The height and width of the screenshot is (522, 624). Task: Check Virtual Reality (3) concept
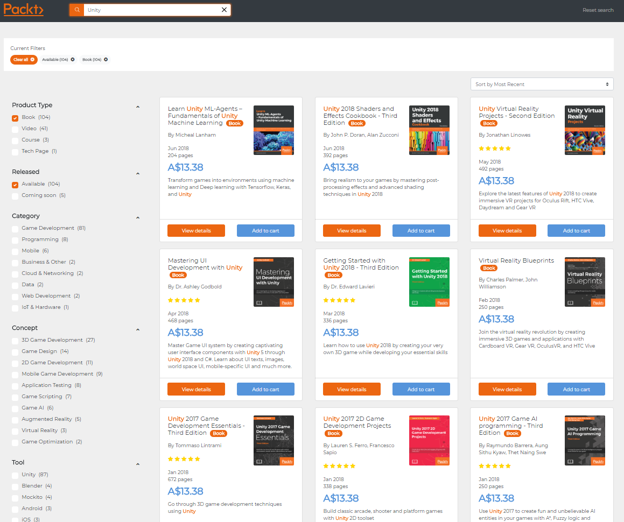(15, 431)
